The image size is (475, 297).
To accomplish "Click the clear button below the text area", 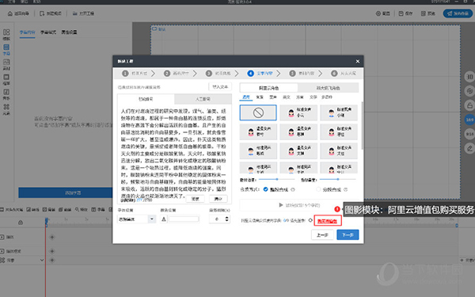I will point(218,199).
